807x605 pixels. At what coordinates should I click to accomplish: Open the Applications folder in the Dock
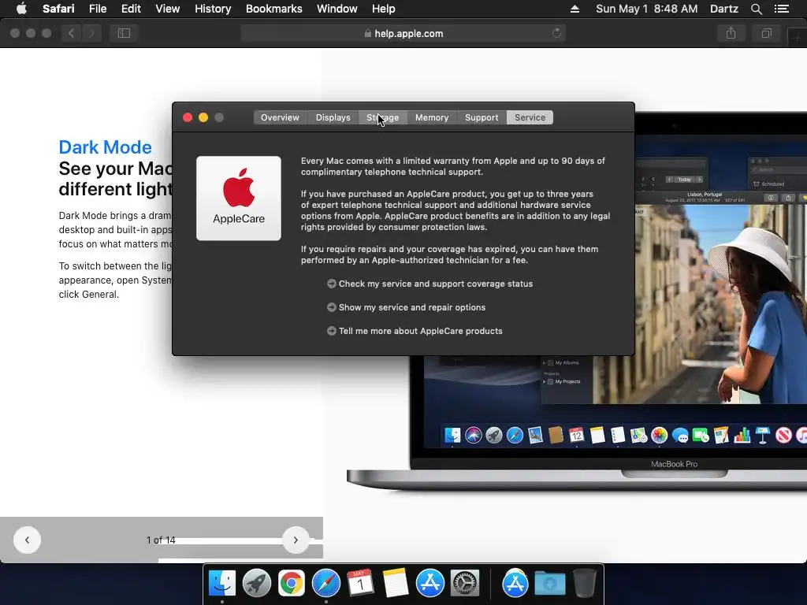(515, 584)
